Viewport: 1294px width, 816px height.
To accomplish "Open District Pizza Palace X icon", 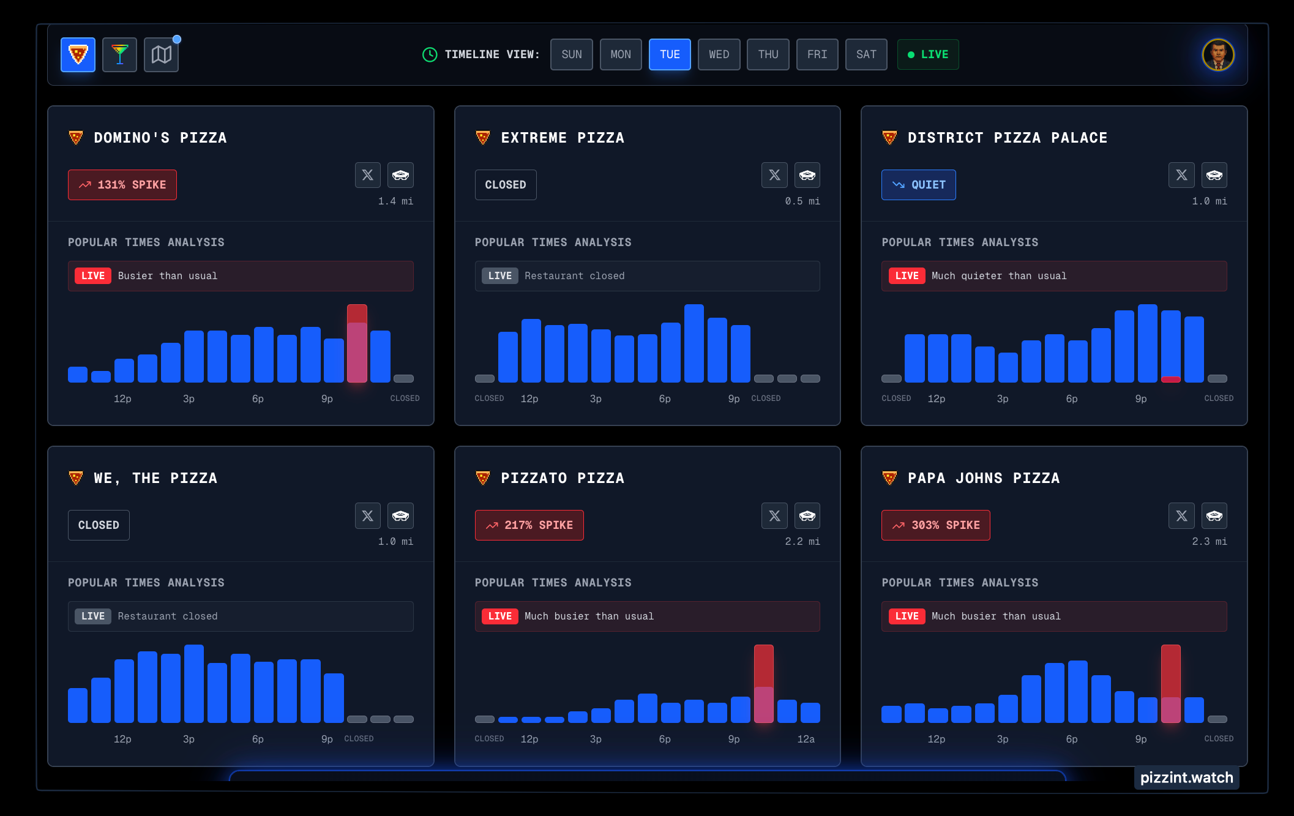I will pyautogui.click(x=1181, y=175).
